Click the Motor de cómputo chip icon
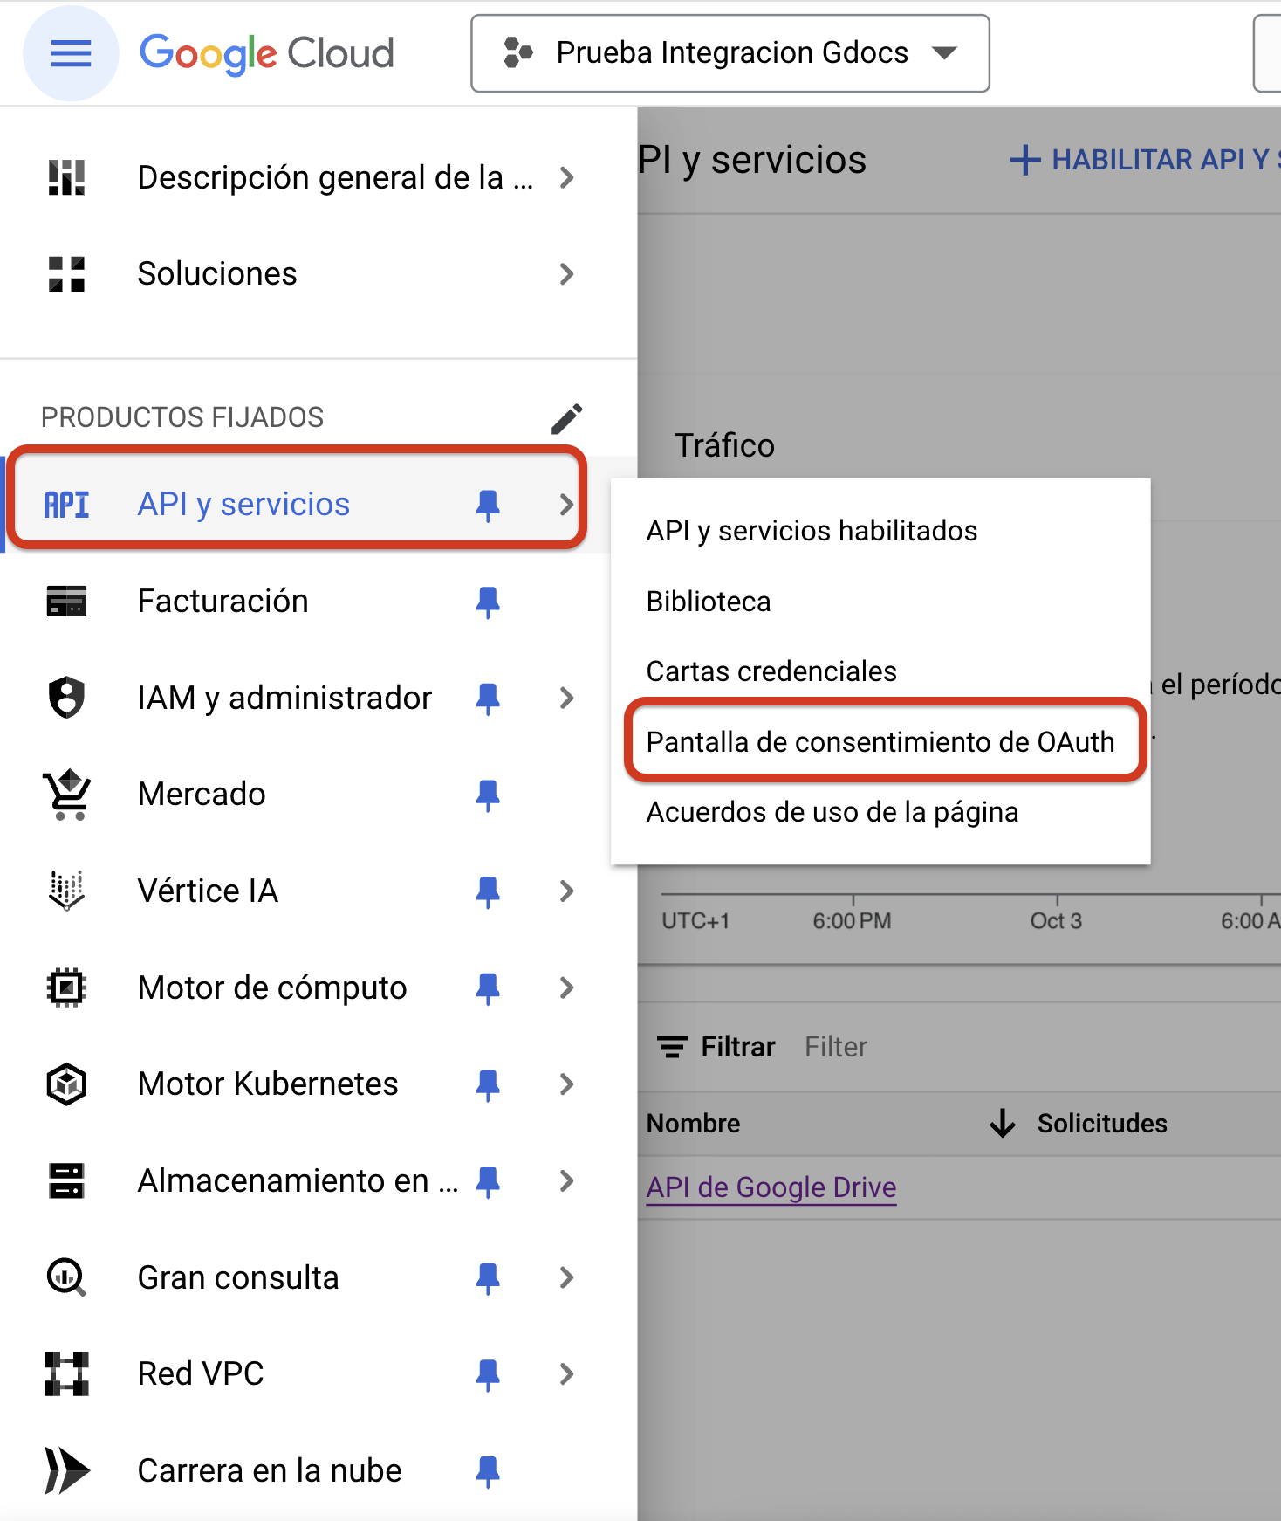 click(x=66, y=988)
